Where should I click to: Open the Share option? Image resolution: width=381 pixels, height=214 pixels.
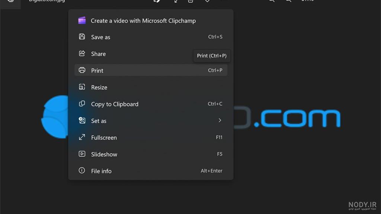coord(151,54)
